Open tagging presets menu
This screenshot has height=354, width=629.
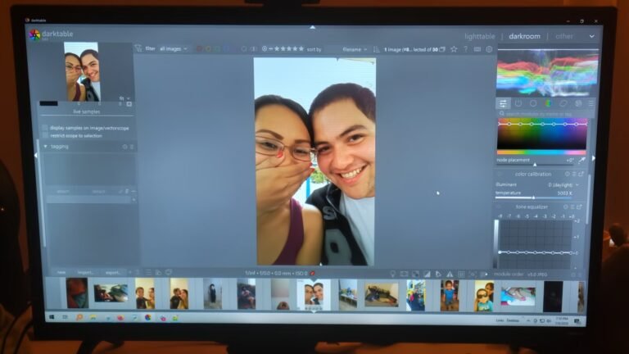[x=132, y=147]
